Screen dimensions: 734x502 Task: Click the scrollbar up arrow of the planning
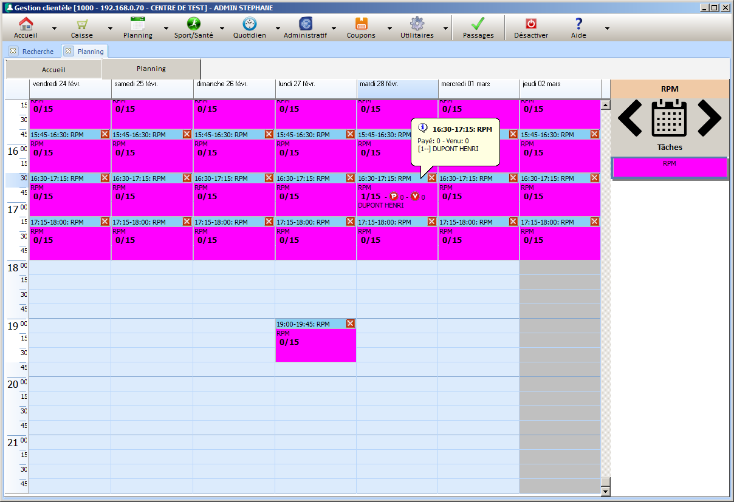click(x=605, y=105)
